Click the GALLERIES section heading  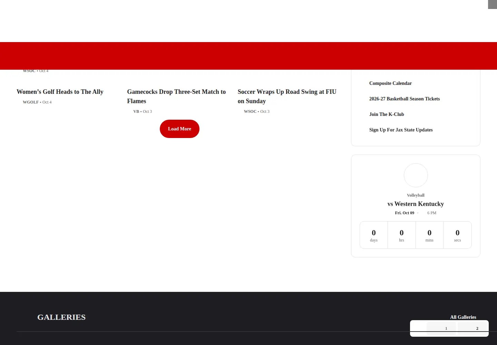point(61,317)
